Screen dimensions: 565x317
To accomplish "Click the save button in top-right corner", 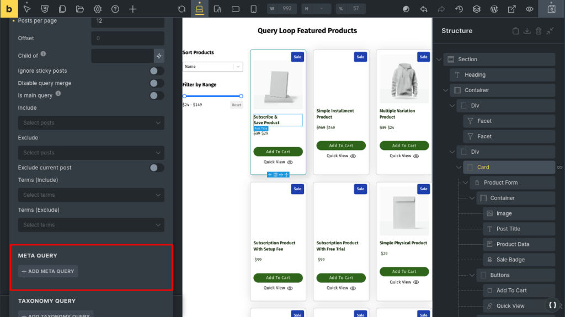I will pos(551,9).
